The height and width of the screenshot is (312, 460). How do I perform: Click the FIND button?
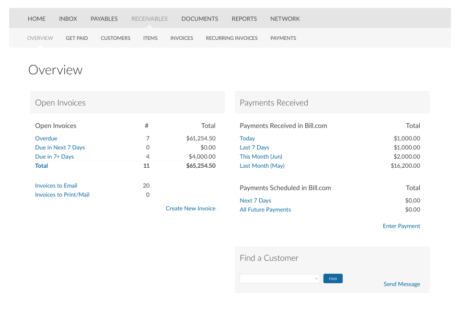coord(333,278)
